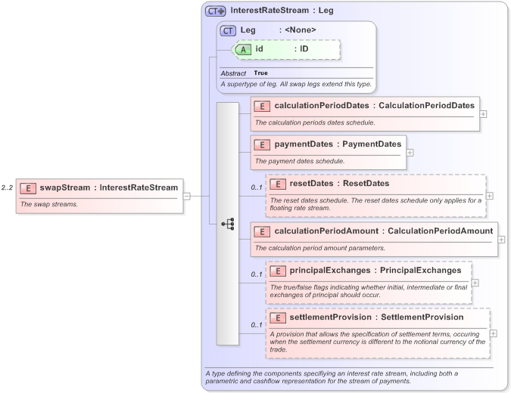This screenshot has width=511, height=393.
Task: Click the ': ID' attribute type text
Action: [x=301, y=49]
